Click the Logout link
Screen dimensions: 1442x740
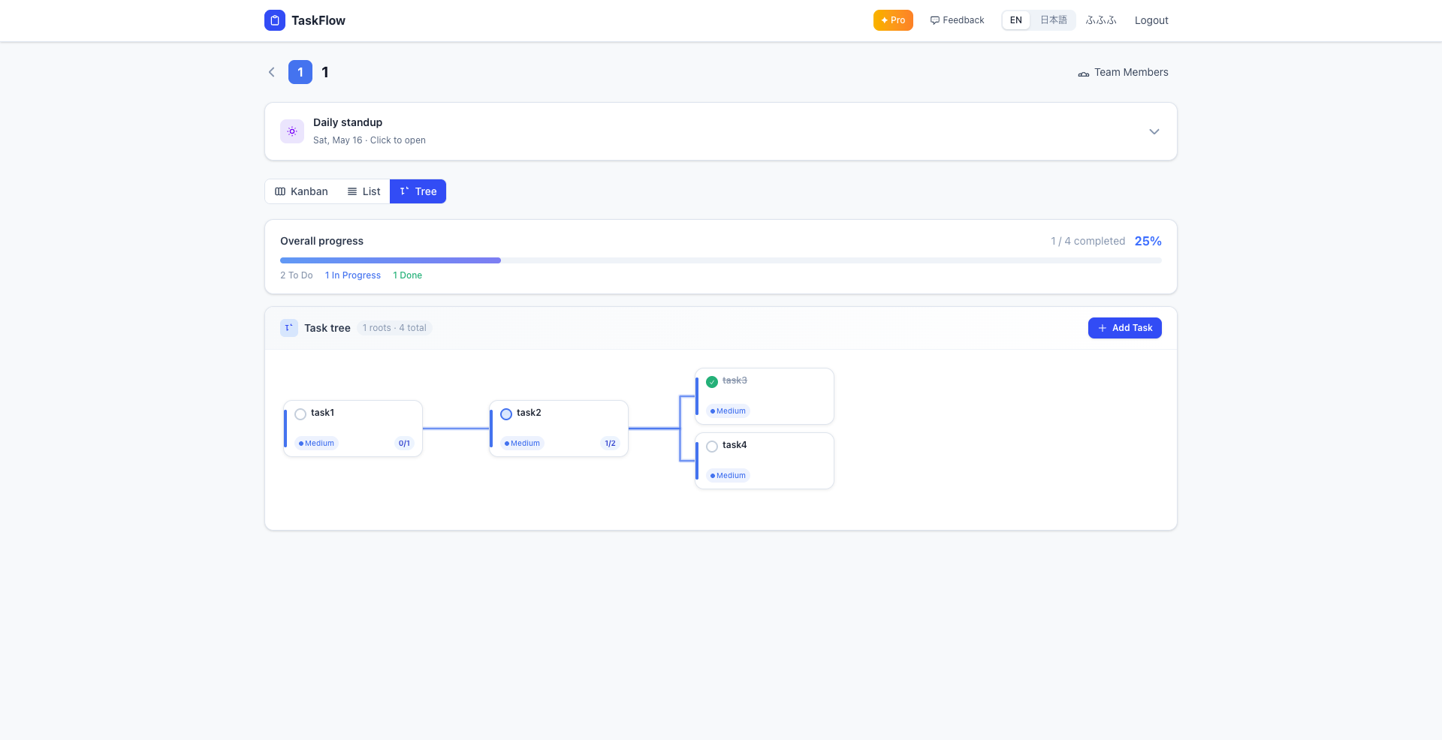click(1151, 20)
